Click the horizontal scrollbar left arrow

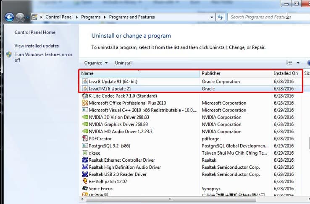82,199
